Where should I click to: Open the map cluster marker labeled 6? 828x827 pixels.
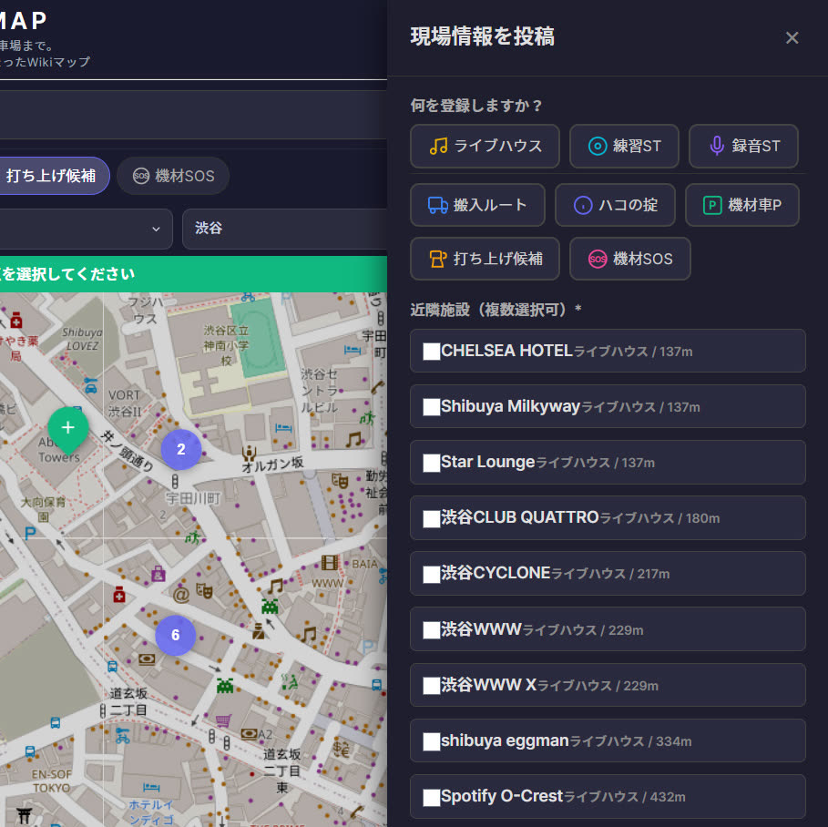[175, 636]
